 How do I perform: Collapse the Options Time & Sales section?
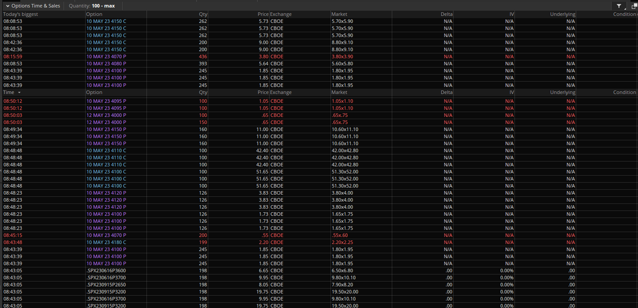coord(7,5)
